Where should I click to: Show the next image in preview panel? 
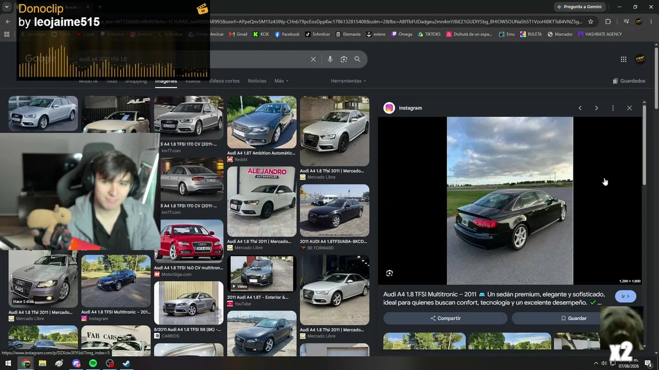point(596,108)
